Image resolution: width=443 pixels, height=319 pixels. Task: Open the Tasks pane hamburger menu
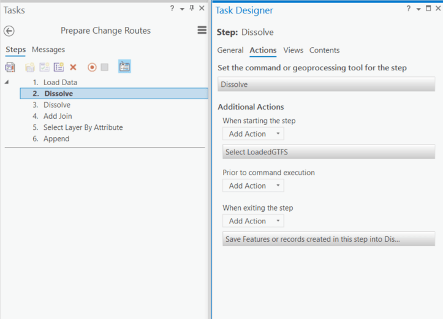click(202, 31)
